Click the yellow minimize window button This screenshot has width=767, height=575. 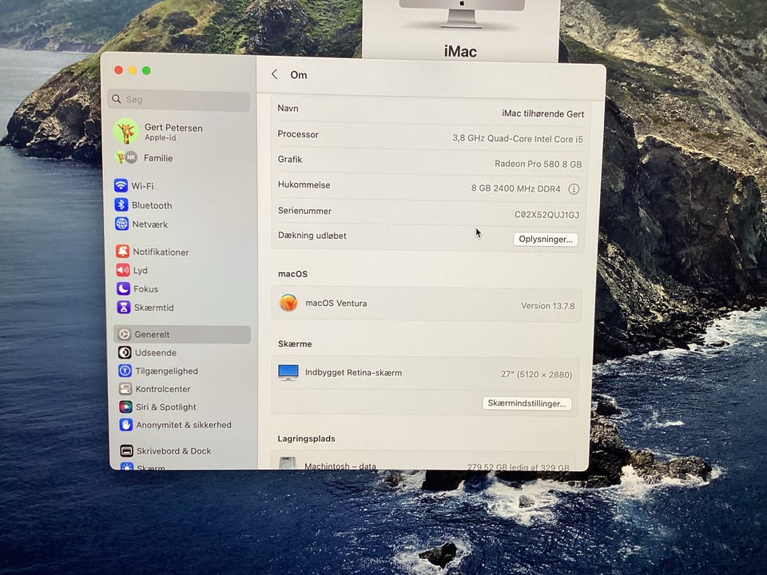click(133, 70)
